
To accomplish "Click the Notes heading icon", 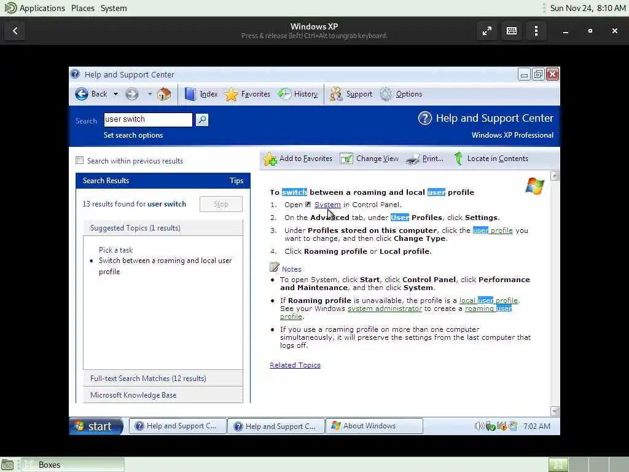I will click(275, 267).
